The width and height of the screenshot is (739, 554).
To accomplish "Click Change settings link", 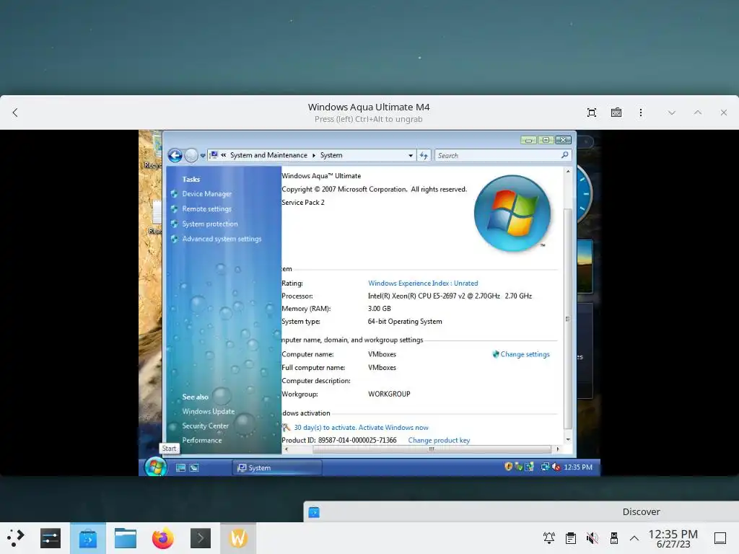I will pos(525,354).
